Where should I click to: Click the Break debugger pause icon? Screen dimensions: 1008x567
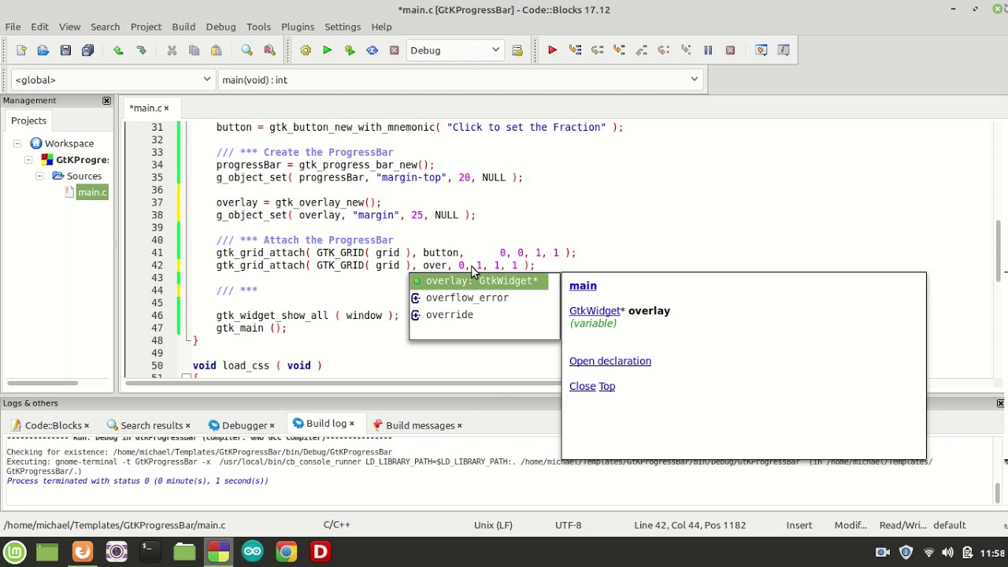coord(708,50)
